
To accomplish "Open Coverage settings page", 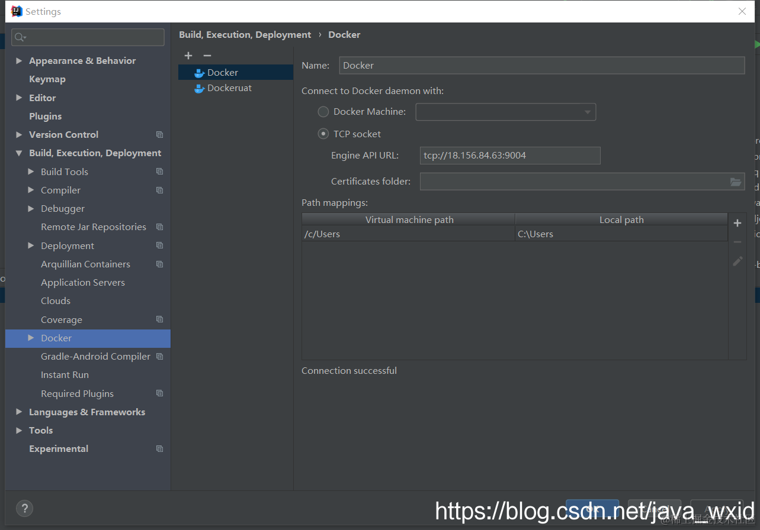I will coord(62,320).
